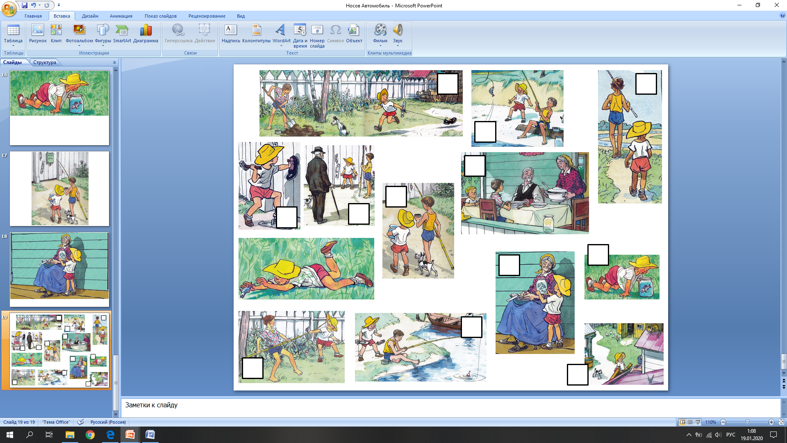Image resolution: width=787 pixels, height=443 pixels.
Task: Open the Главная ribbon tab
Action: [x=33, y=16]
